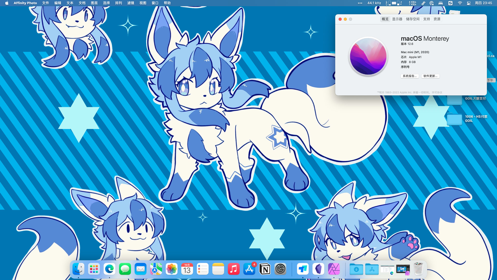Open the 文档 menu

[x=82, y=3]
